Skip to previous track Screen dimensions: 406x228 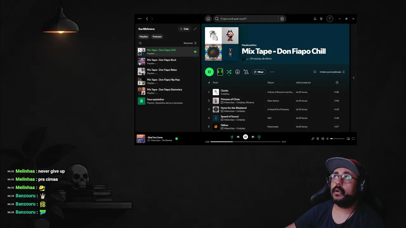click(x=238, y=137)
